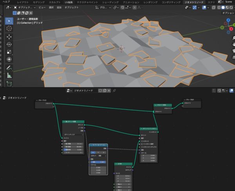Toggle fake user shield for ジオメトリノード
Image resolution: width=235 pixels, height=191 pixels.
[100, 91]
